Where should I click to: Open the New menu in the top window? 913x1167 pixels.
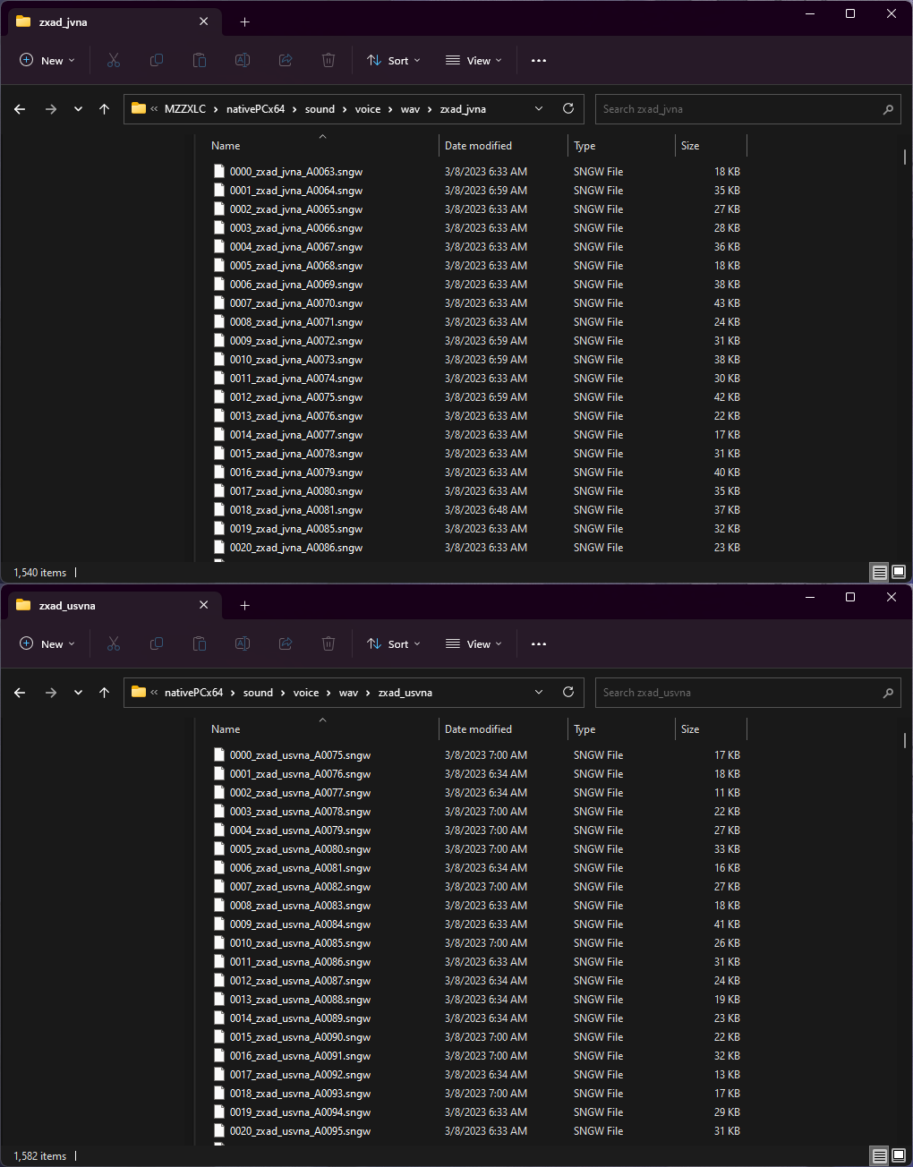pyautogui.click(x=47, y=60)
